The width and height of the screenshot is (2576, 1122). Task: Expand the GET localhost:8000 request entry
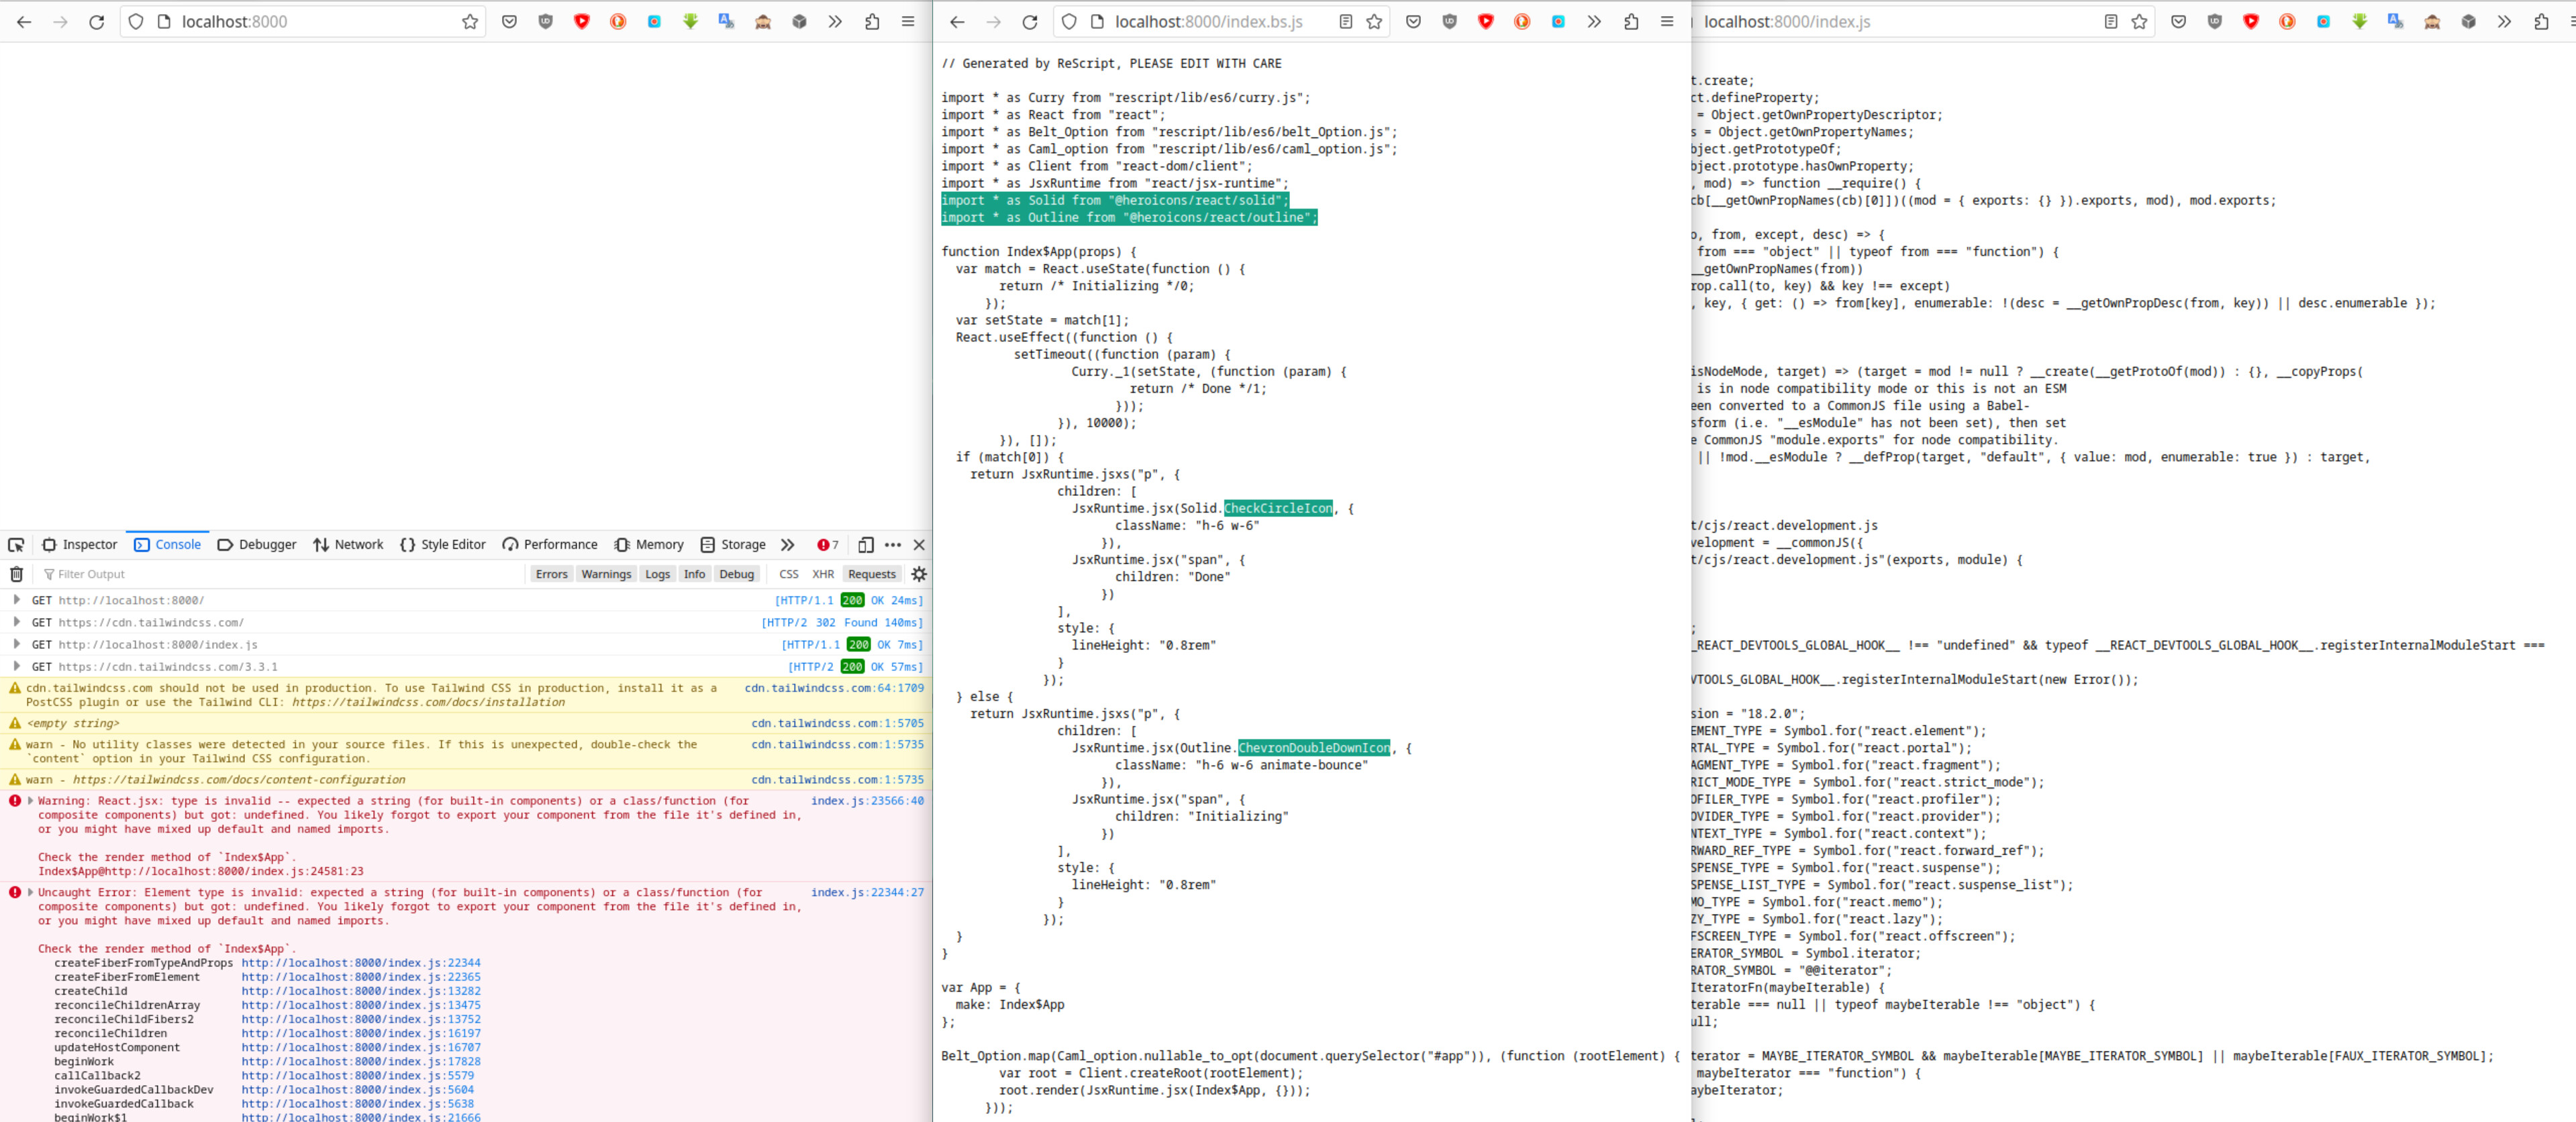(16, 600)
